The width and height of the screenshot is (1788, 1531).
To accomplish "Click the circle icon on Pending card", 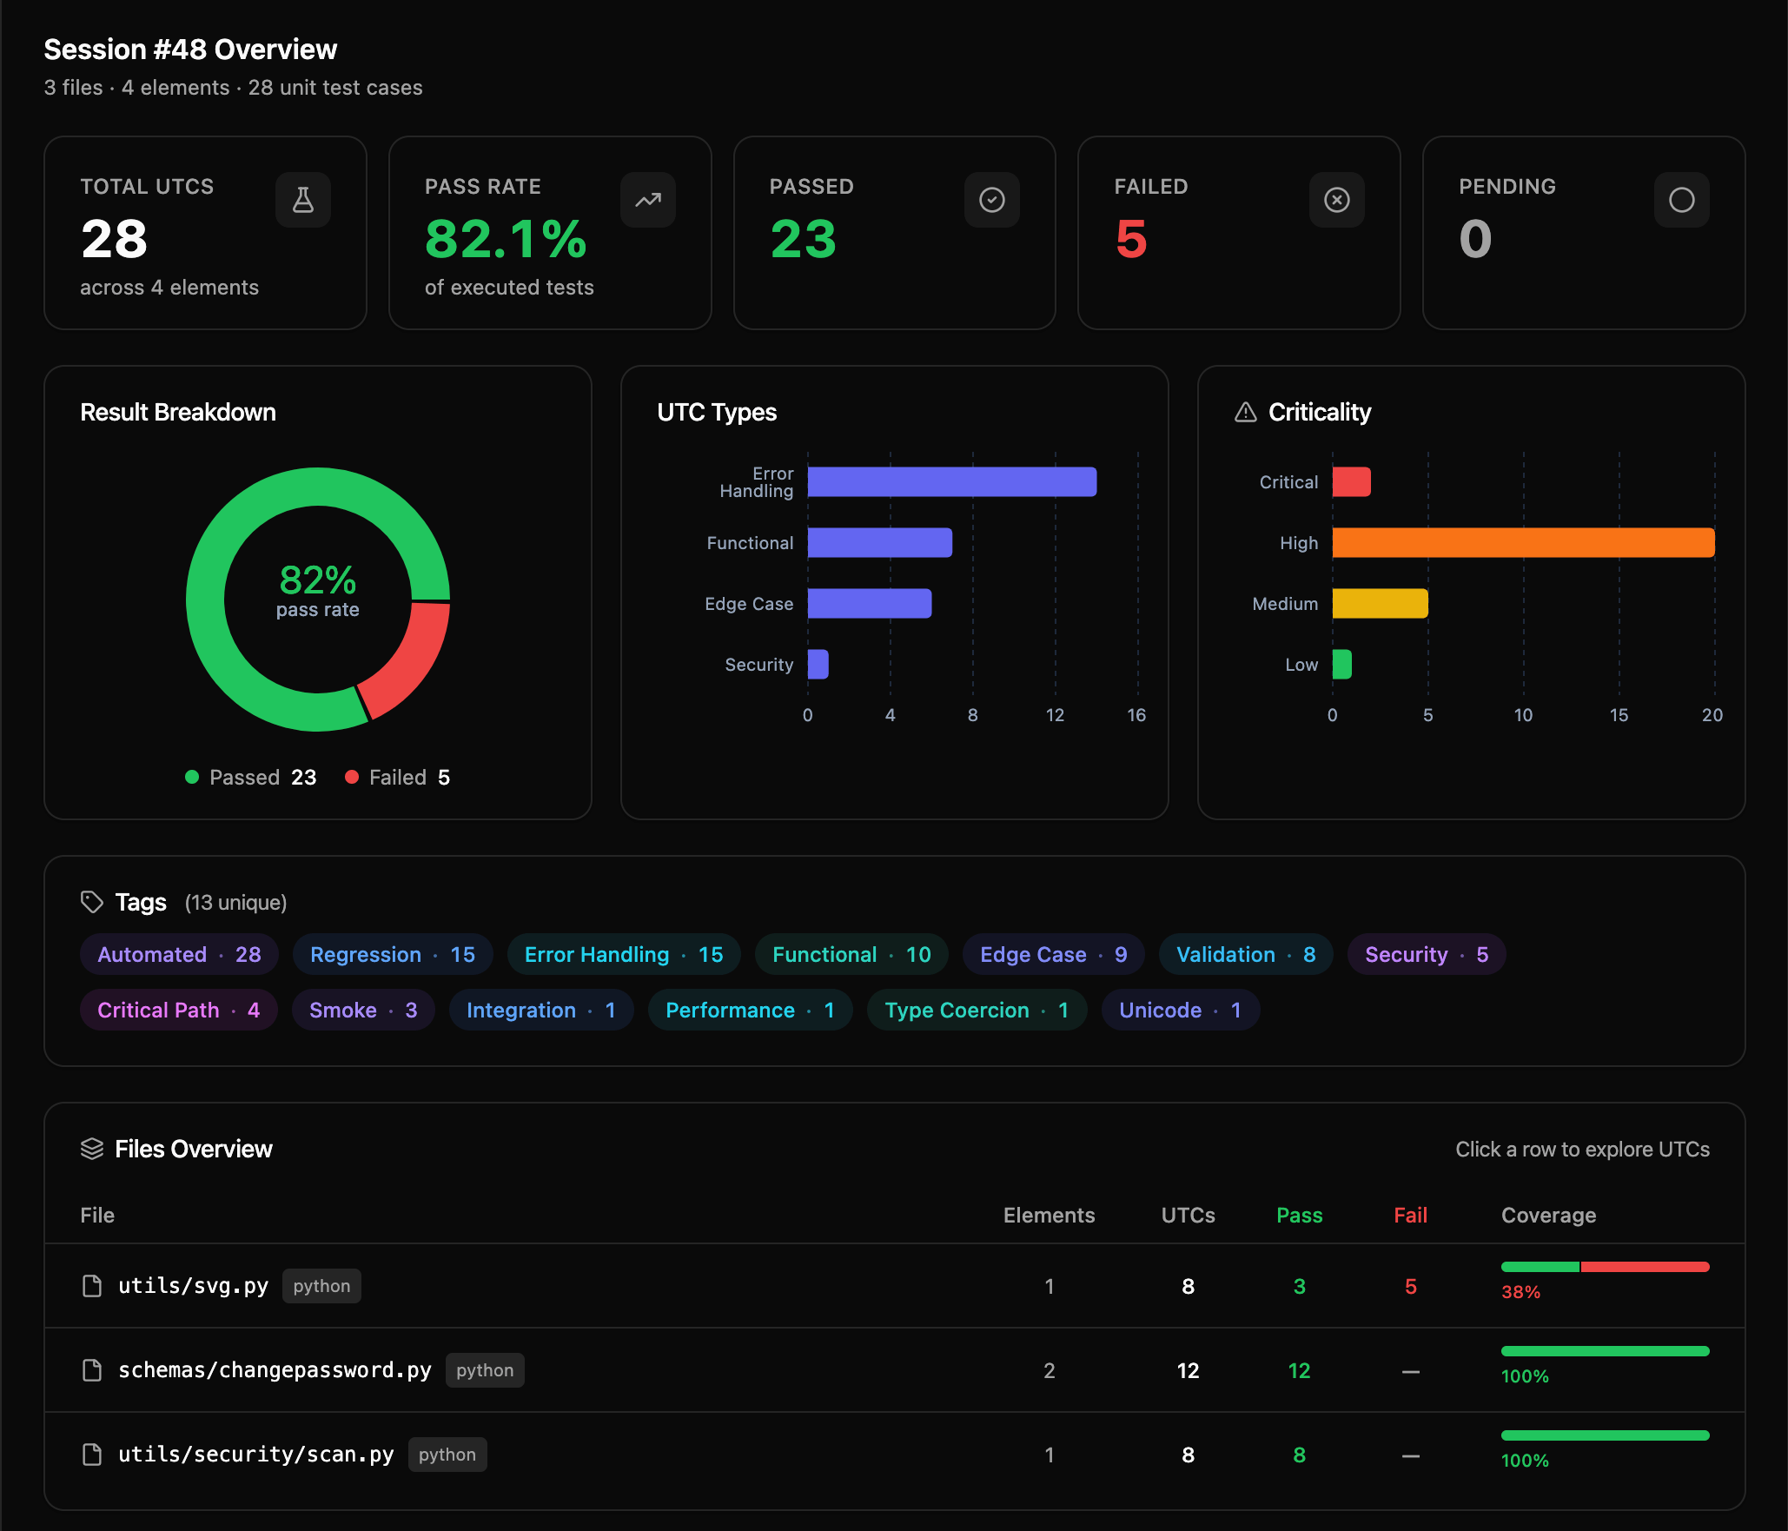I will 1681,200.
